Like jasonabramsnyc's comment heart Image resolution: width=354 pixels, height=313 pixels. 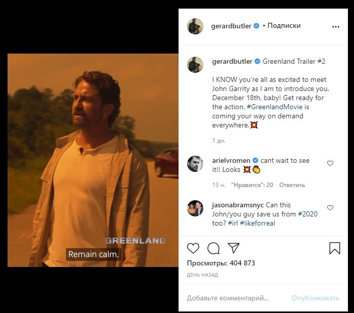[330, 208]
